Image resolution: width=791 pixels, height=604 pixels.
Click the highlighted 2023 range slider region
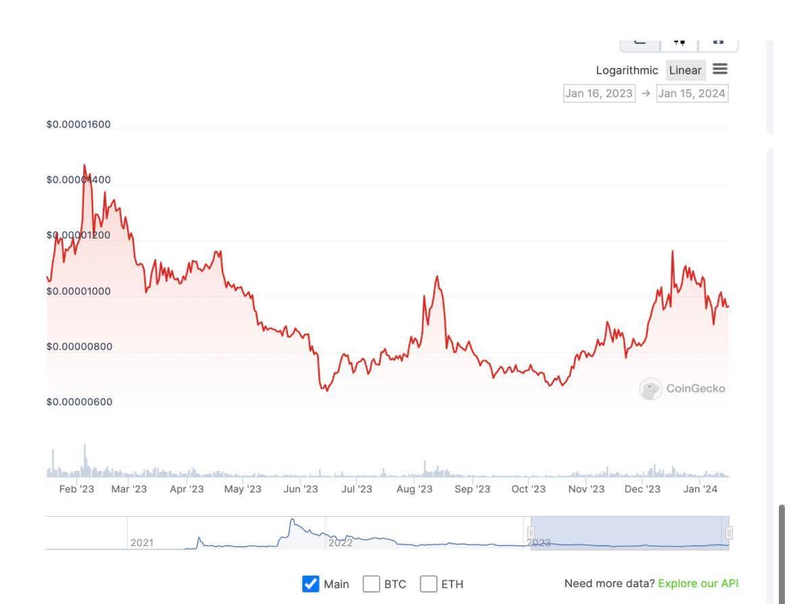(629, 534)
